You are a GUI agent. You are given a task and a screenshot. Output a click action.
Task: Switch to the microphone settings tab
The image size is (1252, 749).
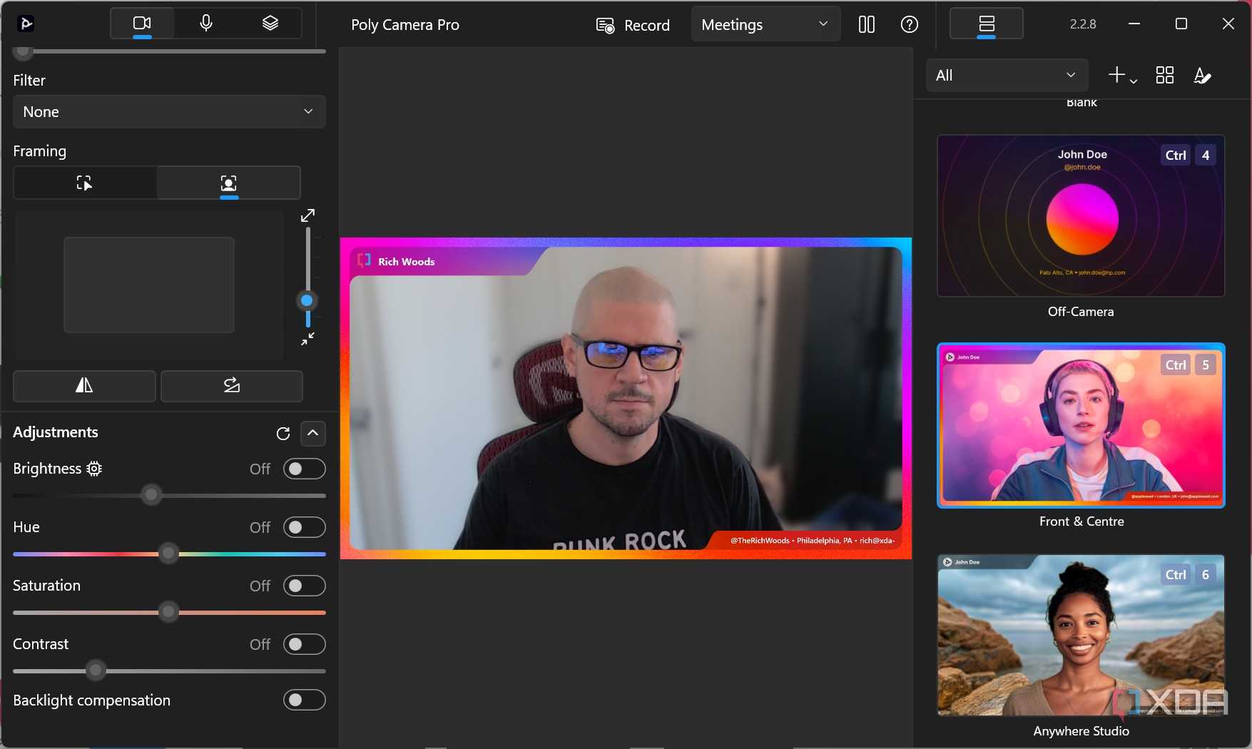[206, 24]
